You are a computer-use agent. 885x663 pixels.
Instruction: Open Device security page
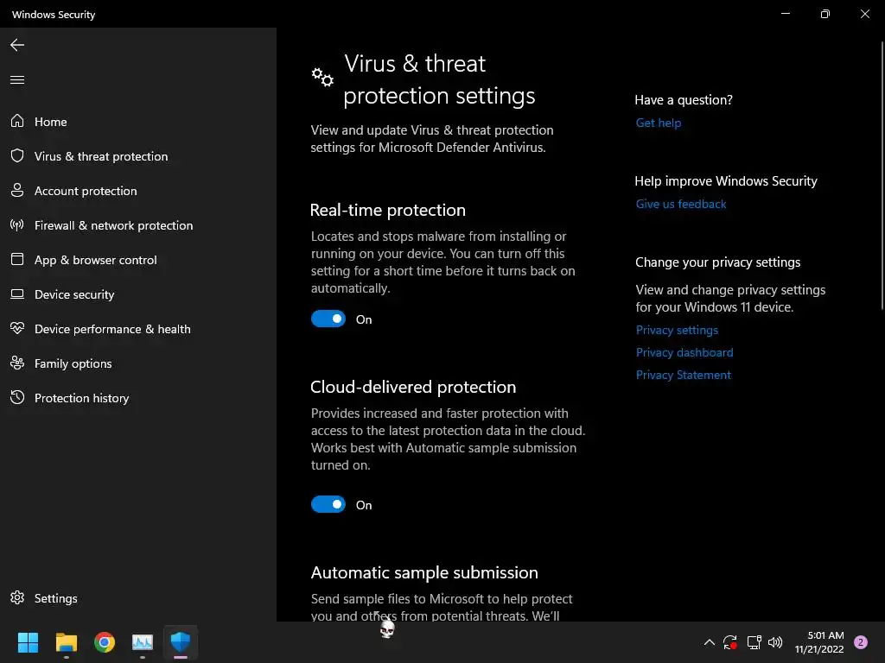(x=74, y=294)
